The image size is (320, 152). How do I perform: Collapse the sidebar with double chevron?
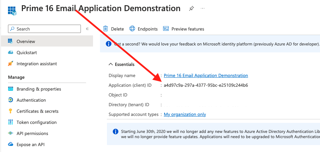click(87, 29)
